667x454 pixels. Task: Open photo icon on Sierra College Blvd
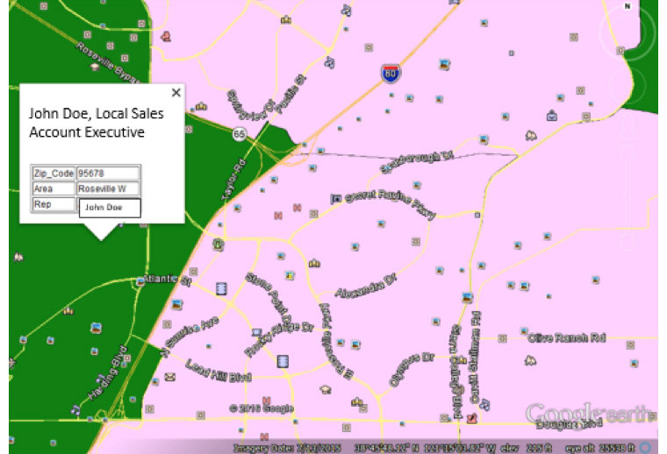tap(467, 298)
